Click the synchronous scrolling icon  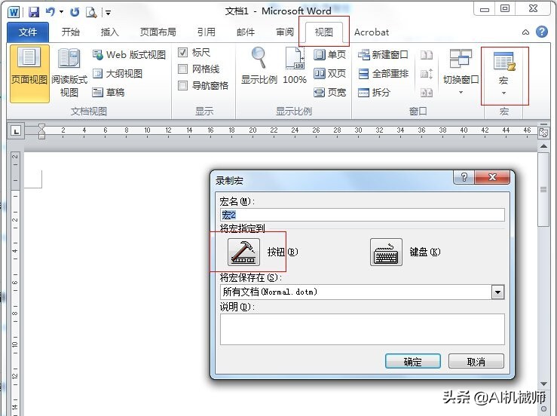[x=427, y=74]
